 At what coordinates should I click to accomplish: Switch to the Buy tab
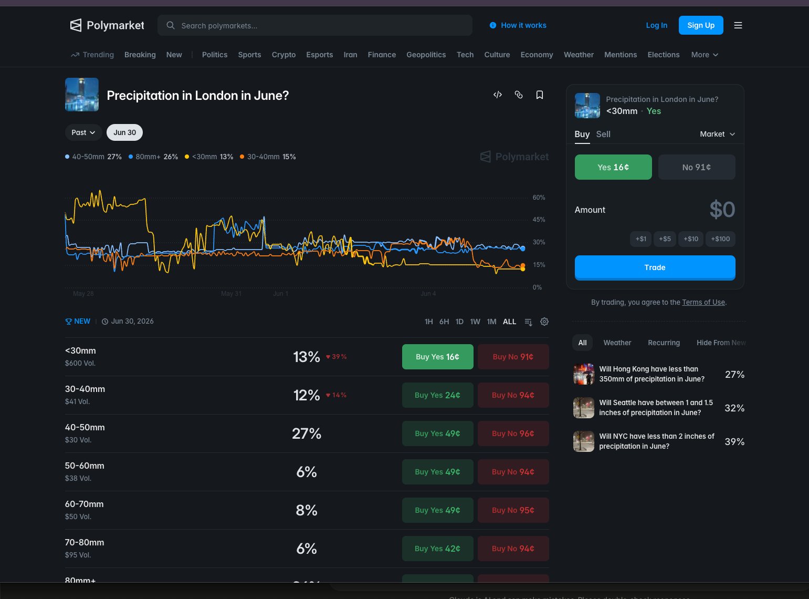coord(582,134)
